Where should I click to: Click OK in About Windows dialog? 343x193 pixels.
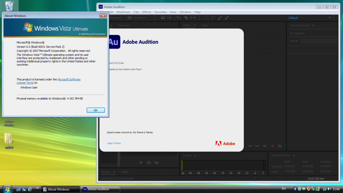(x=95, y=110)
